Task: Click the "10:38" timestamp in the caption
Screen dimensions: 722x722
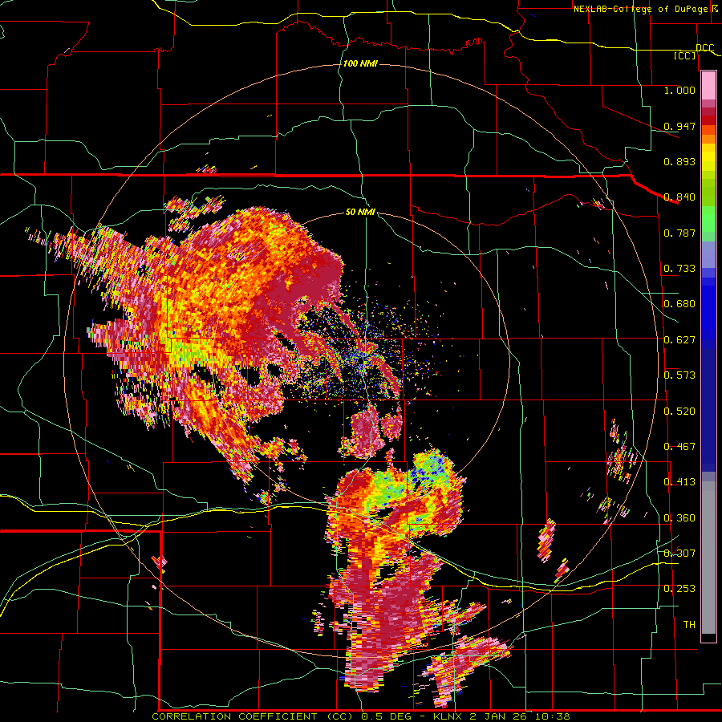Action: click(x=553, y=716)
